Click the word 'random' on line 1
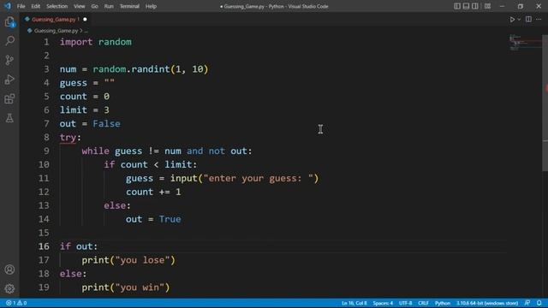Image resolution: width=548 pixels, height=308 pixels. point(115,42)
